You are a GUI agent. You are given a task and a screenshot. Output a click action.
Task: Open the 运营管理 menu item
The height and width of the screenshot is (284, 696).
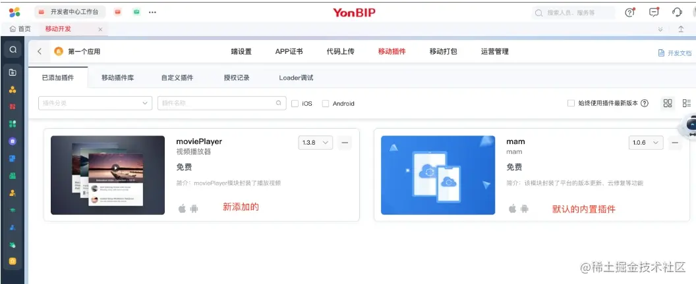point(494,51)
